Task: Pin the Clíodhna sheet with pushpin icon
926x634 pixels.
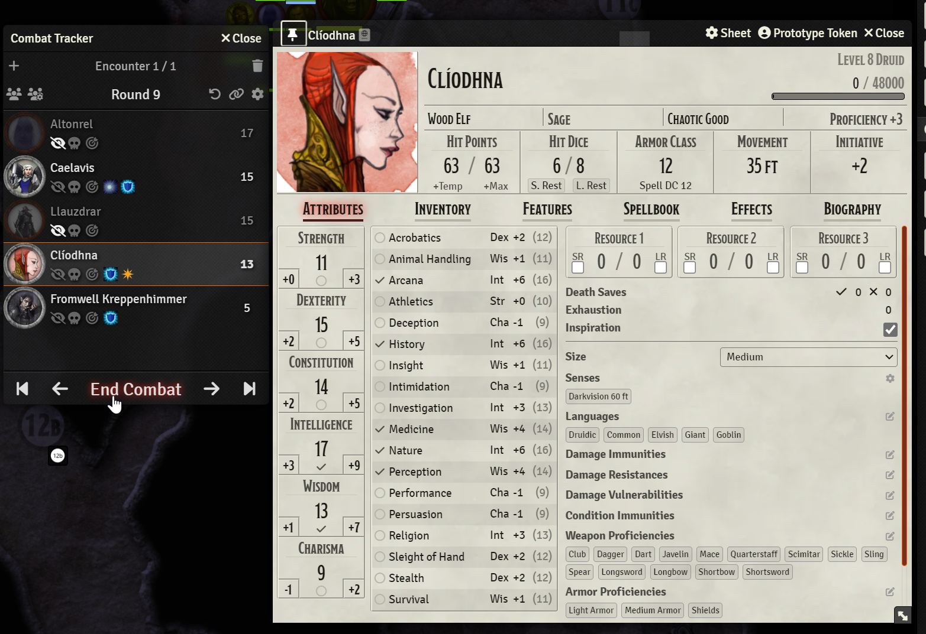Action: (x=292, y=34)
